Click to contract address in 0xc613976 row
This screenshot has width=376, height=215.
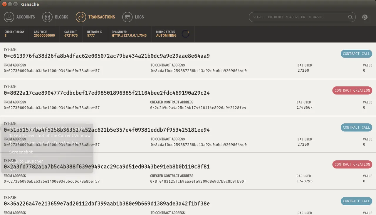[x=199, y=71]
